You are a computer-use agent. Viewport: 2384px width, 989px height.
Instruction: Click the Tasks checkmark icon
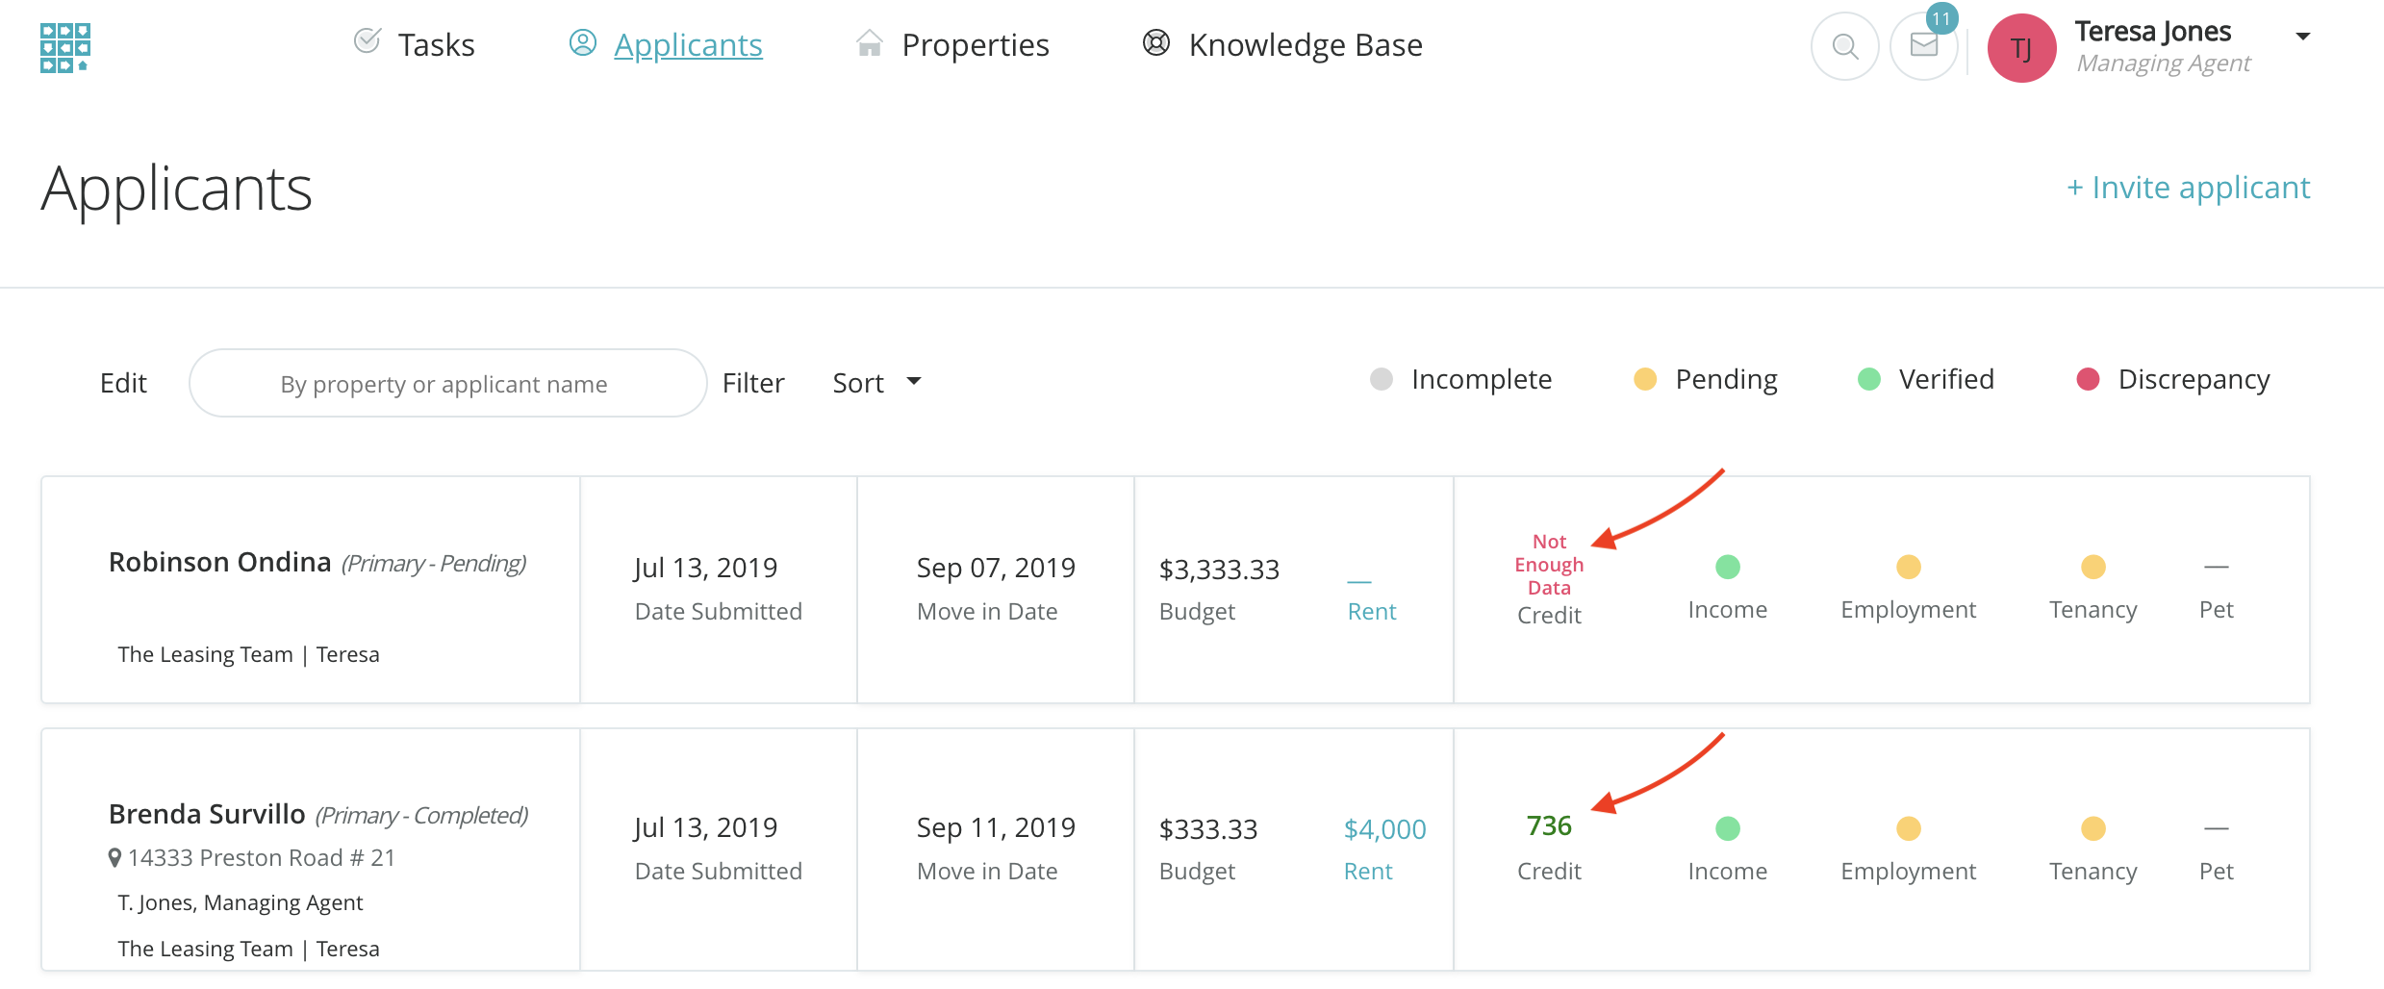point(367,41)
